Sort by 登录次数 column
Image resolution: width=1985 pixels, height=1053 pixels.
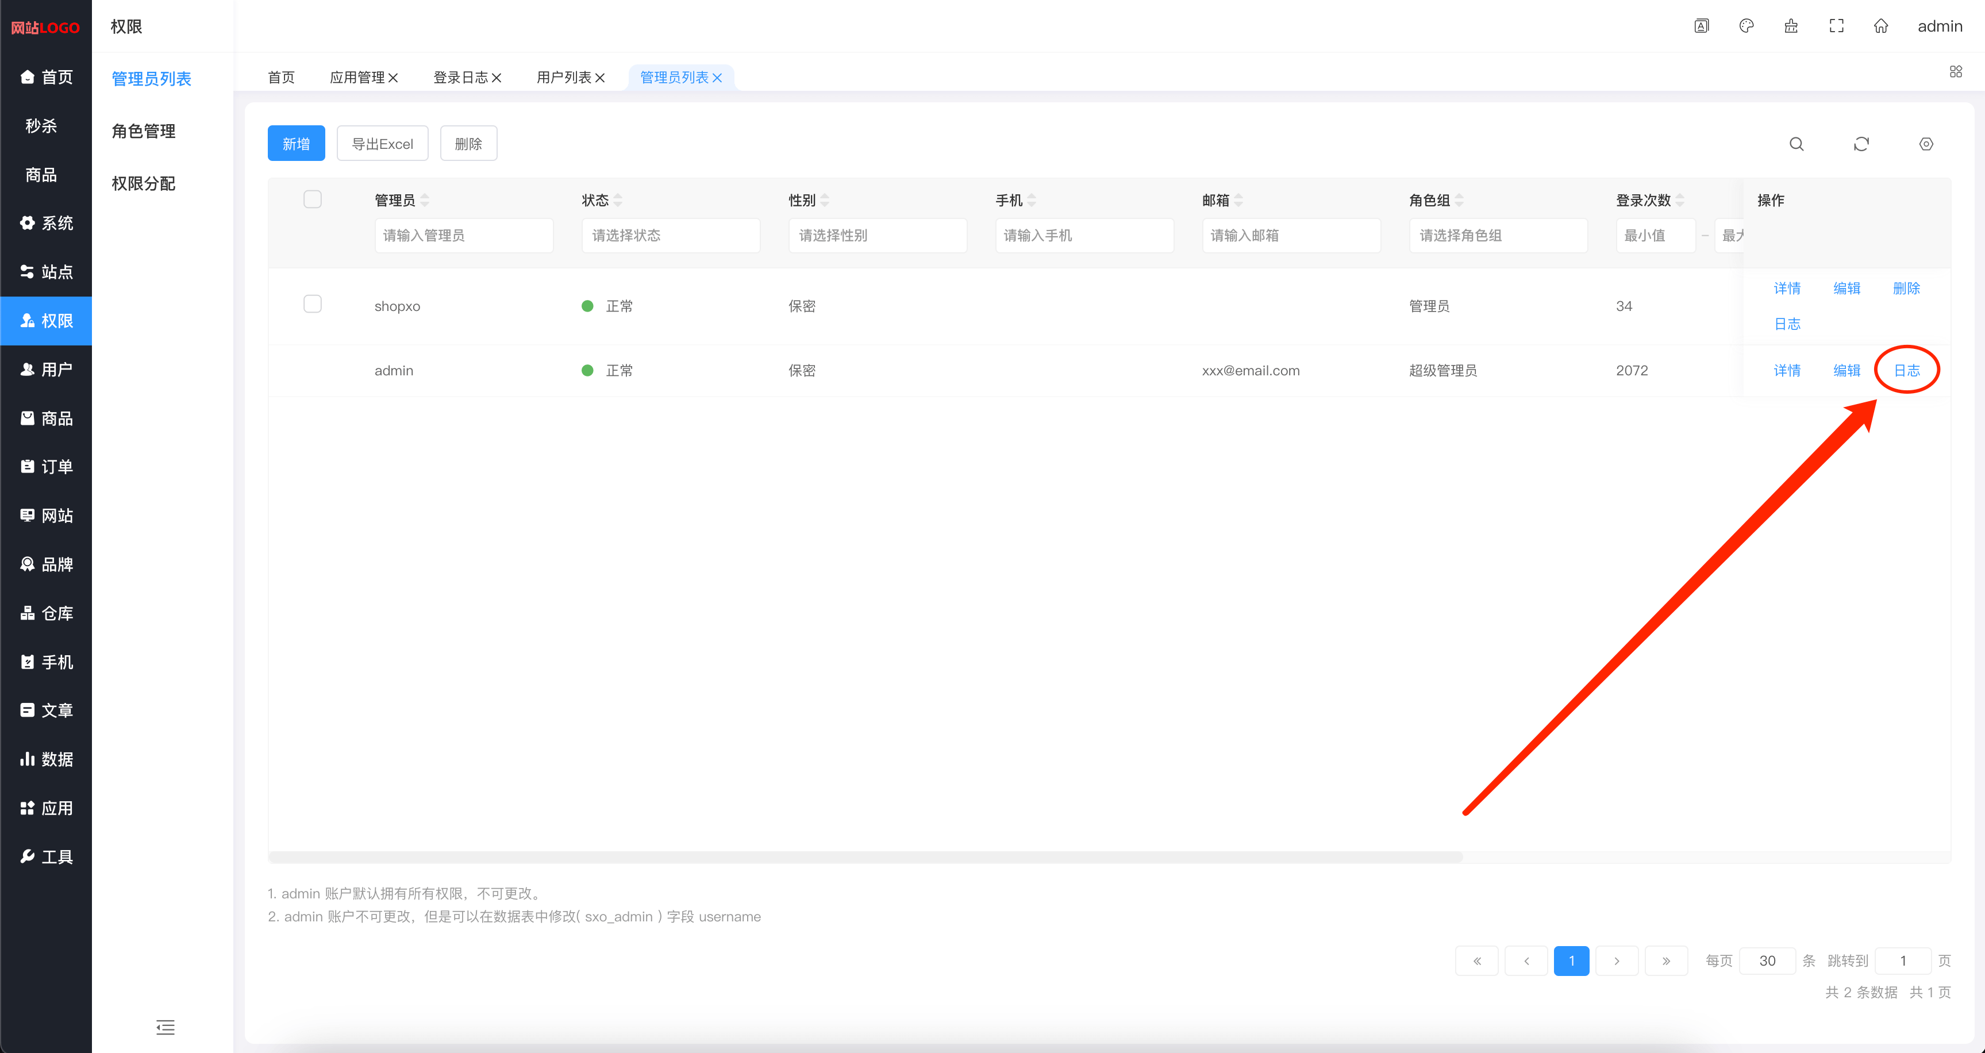pos(1680,201)
